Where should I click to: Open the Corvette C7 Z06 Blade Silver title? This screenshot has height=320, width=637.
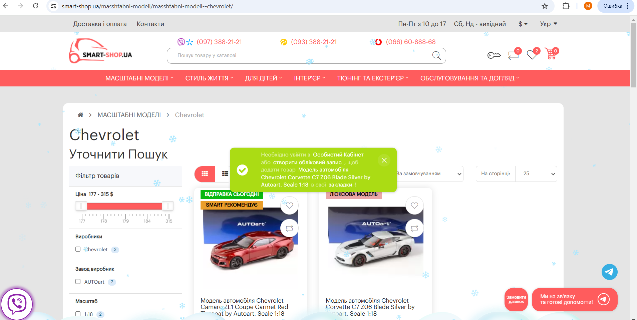(x=370, y=307)
